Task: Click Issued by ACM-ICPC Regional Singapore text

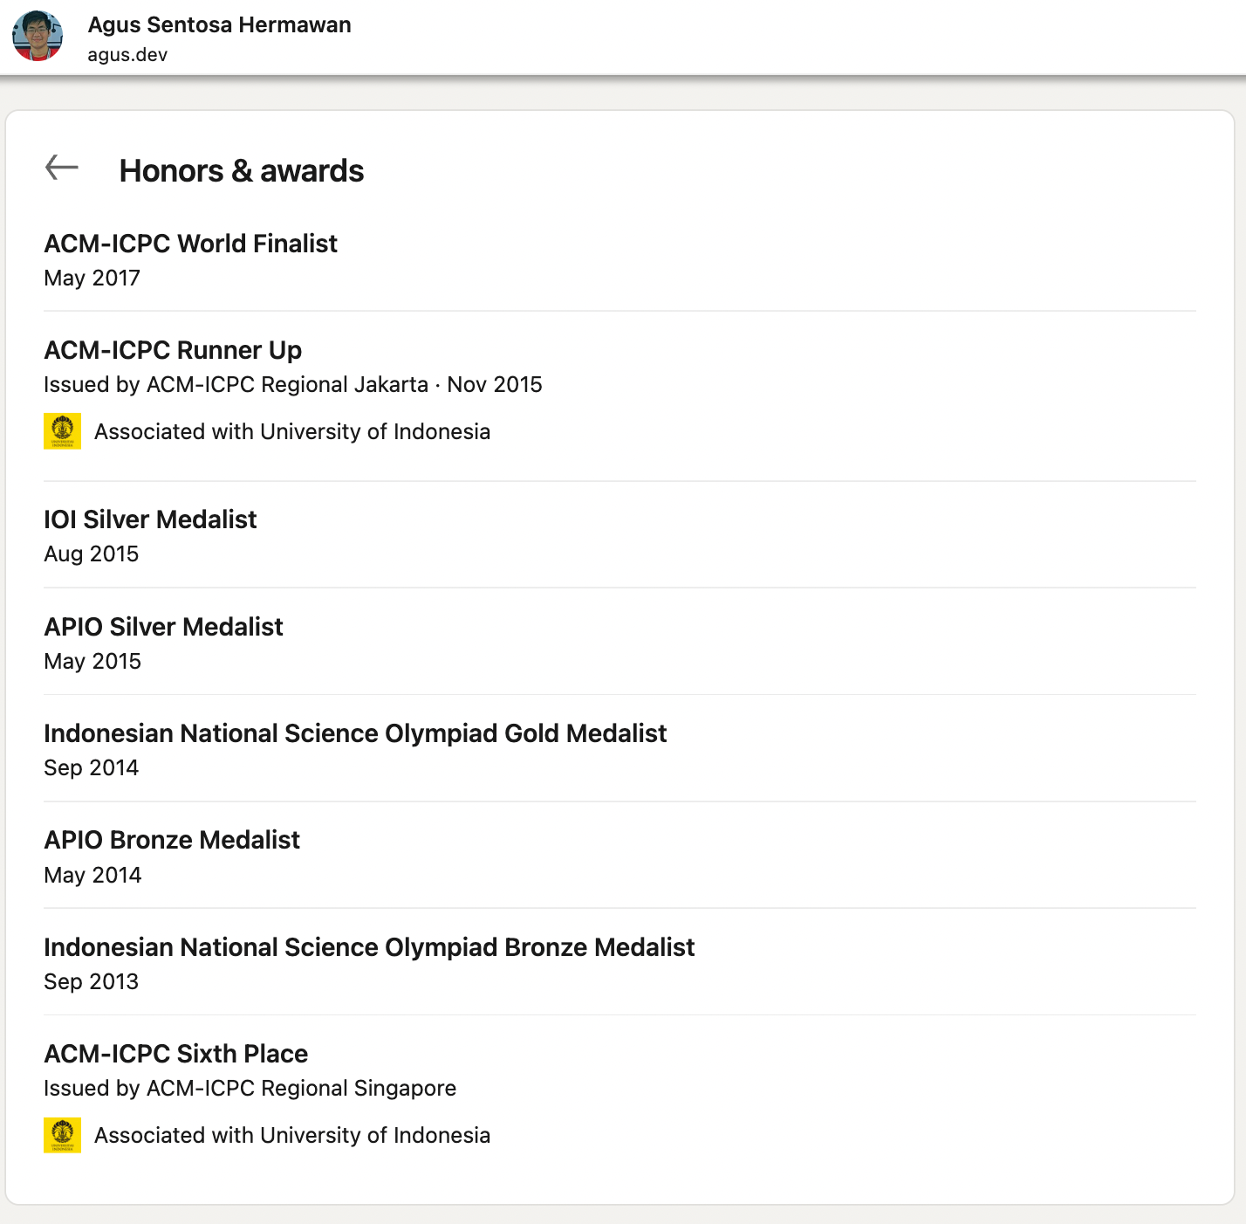Action: pos(250,1088)
